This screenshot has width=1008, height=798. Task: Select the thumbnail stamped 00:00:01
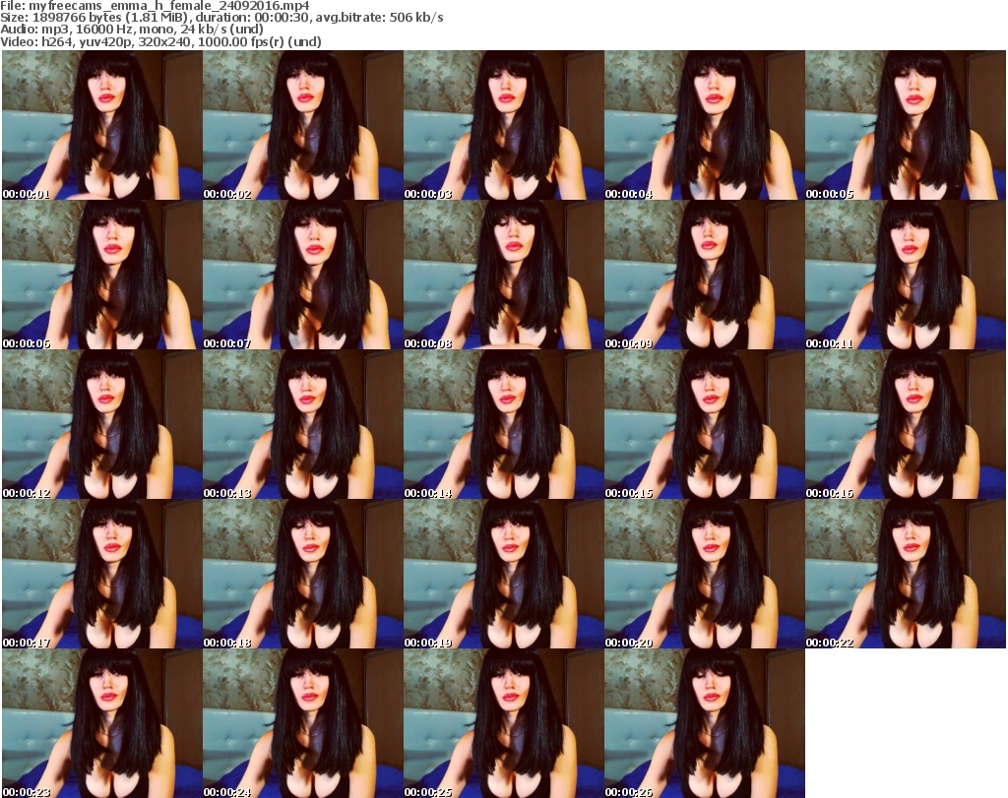[102, 125]
